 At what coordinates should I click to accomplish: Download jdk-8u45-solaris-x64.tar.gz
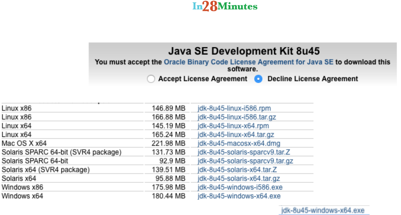pos(239,179)
